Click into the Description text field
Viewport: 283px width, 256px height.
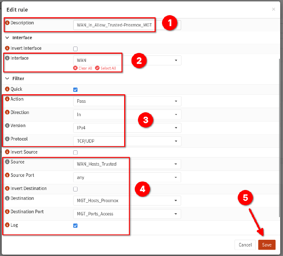click(127, 25)
